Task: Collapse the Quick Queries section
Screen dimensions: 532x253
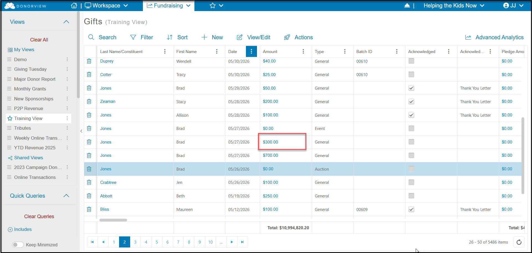Action: pyautogui.click(x=66, y=196)
